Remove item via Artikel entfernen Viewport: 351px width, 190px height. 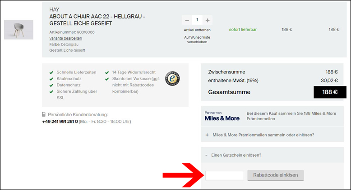pyautogui.click(x=197, y=30)
